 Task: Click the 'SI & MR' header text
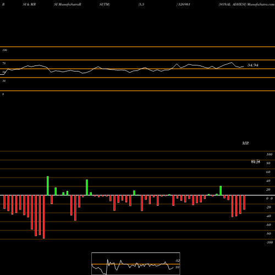coord(29,4)
